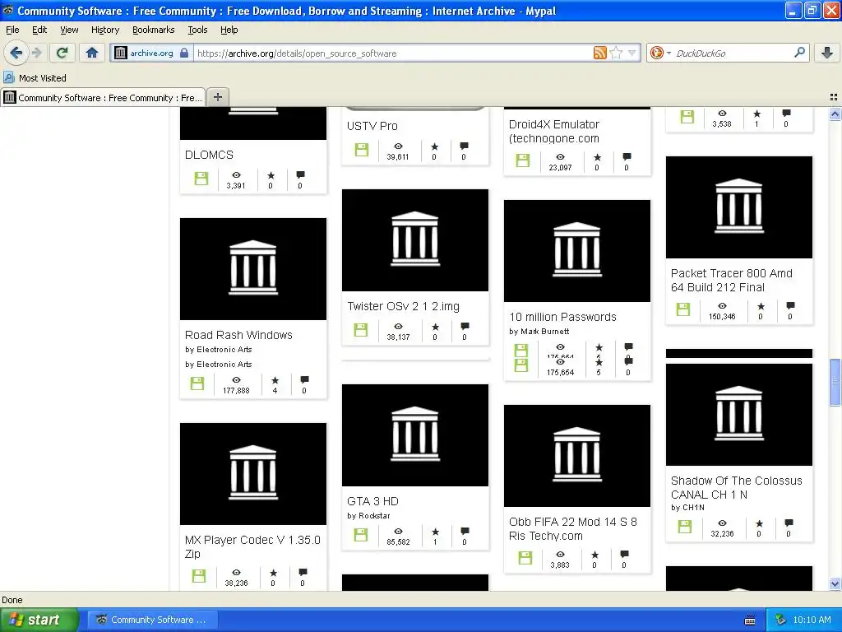842x632 pixels.
Task: Go back to the previous page
Action: (x=16, y=53)
